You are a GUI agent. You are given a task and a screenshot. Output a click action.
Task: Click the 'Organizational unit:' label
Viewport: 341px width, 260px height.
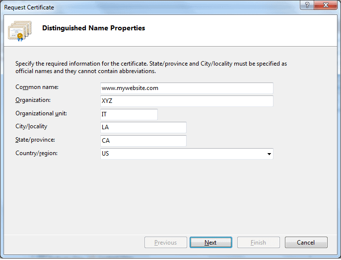[x=41, y=113]
